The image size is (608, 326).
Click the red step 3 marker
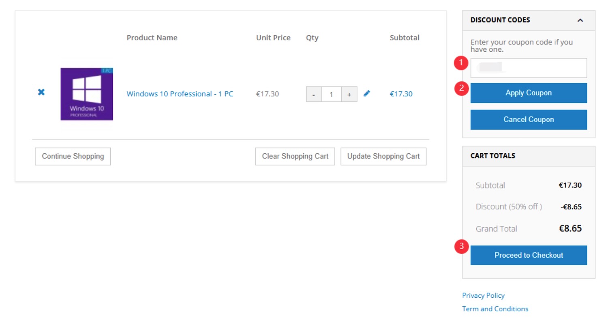(x=461, y=246)
